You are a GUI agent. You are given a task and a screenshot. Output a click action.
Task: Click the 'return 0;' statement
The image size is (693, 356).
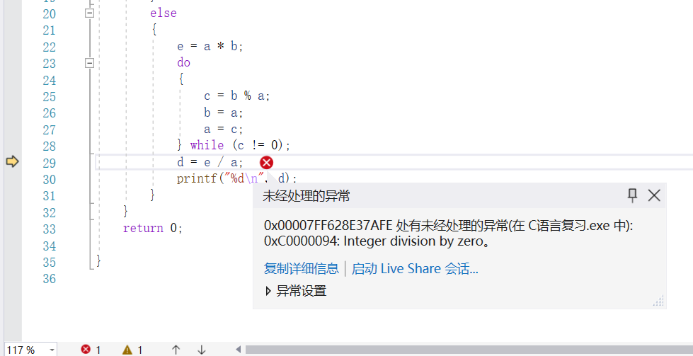point(152,229)
